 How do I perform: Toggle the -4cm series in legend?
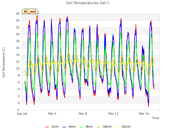pos(69,127)
